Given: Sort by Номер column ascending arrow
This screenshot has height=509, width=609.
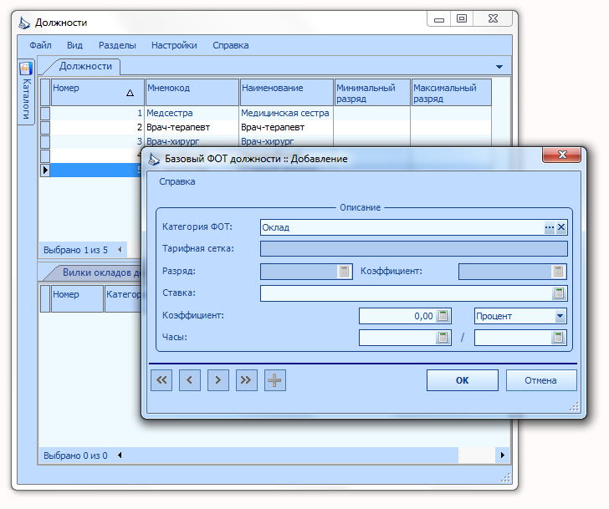Looking at the screenshot, I should (130, 93).
